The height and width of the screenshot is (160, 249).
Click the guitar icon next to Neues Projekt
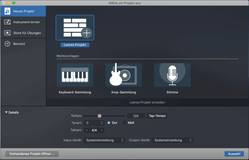coord(7,11)
